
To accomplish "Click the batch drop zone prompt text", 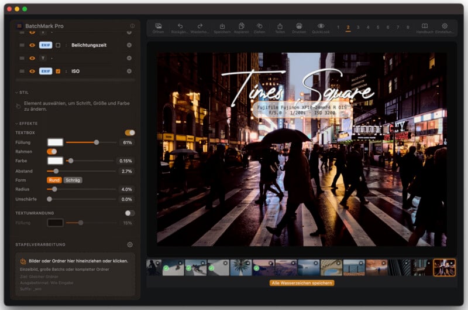I will 78,261.
